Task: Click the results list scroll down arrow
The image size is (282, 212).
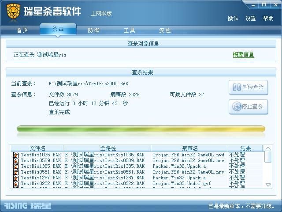Action: 268,185
